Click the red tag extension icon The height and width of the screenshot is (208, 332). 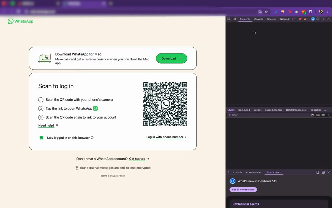click(290, 12)
